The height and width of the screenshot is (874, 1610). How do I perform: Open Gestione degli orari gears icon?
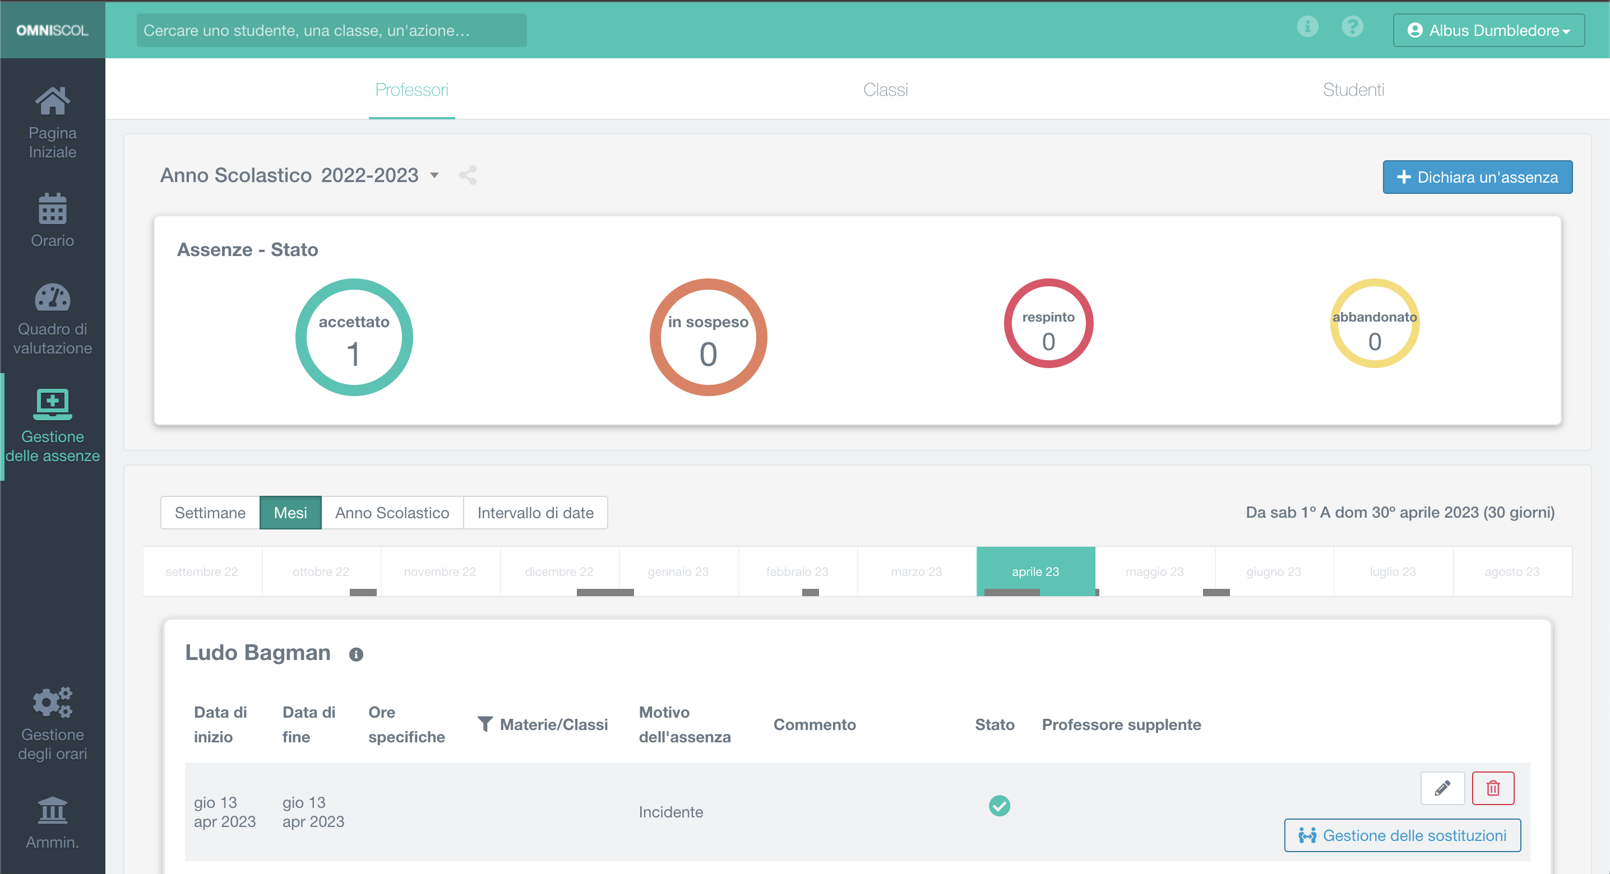pos(53,703)
